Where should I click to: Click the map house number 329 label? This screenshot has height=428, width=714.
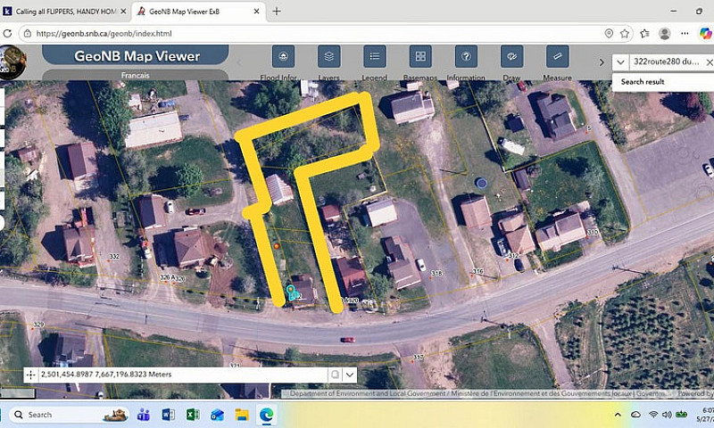(38, 325)
